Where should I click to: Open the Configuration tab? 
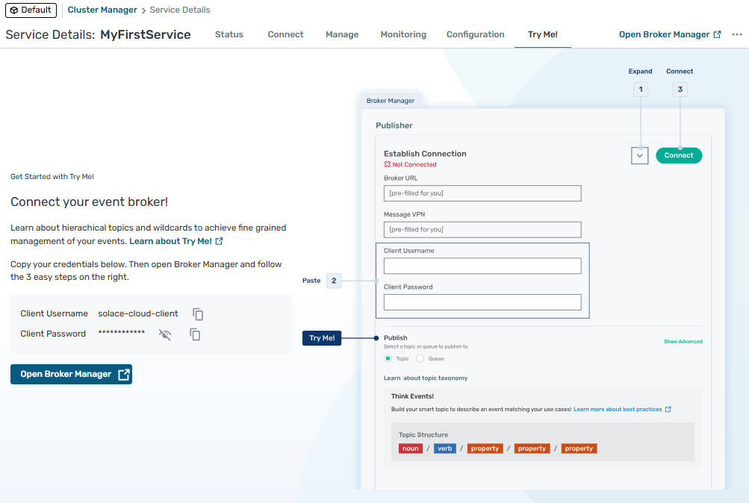(x=475, y=34)
